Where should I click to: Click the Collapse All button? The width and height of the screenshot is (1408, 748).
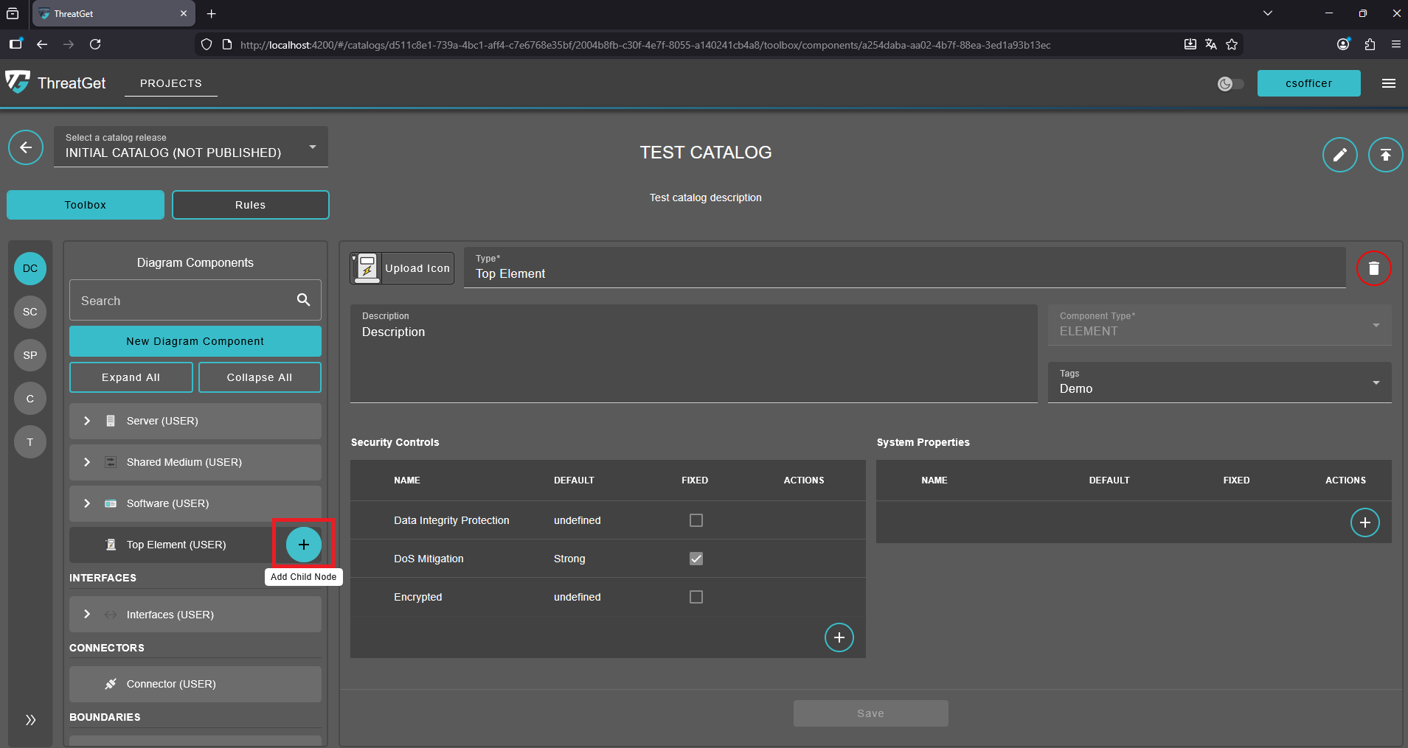click(259, 377)
